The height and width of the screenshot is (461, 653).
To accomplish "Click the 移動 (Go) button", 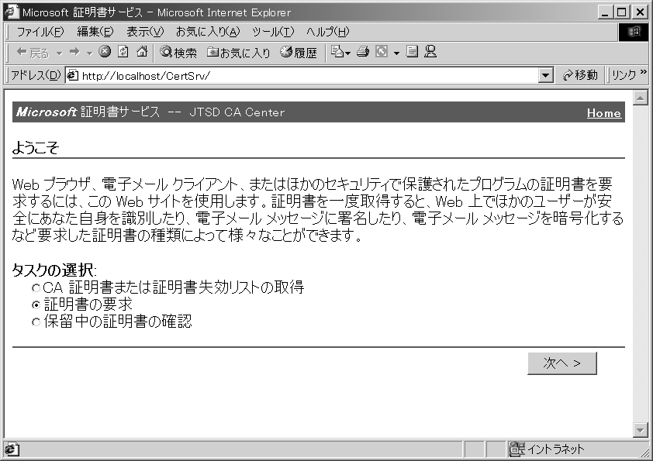I will [x=579, y=75].
